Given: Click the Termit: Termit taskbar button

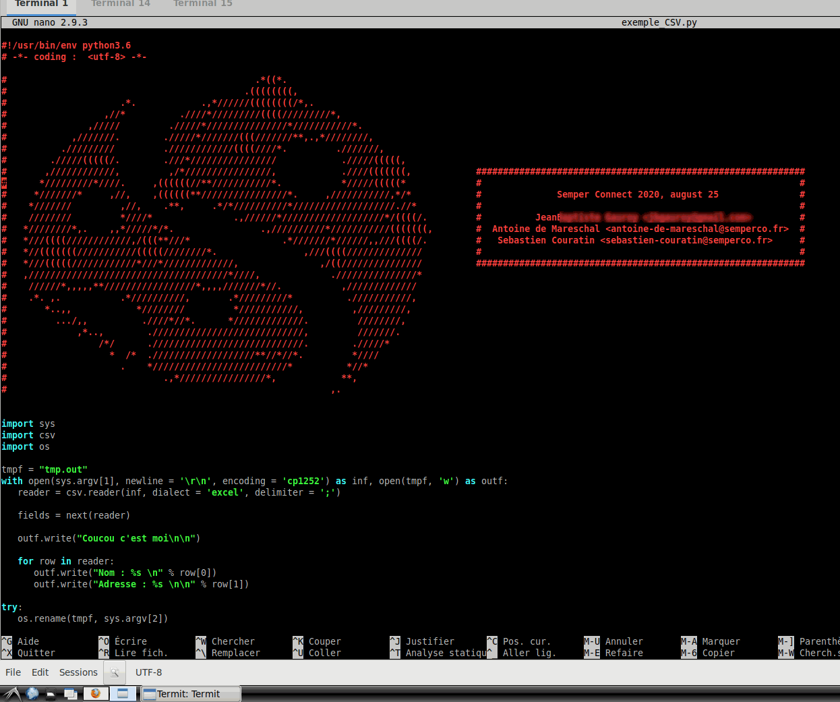Looking at the screenshot, I should coord(190,694).
